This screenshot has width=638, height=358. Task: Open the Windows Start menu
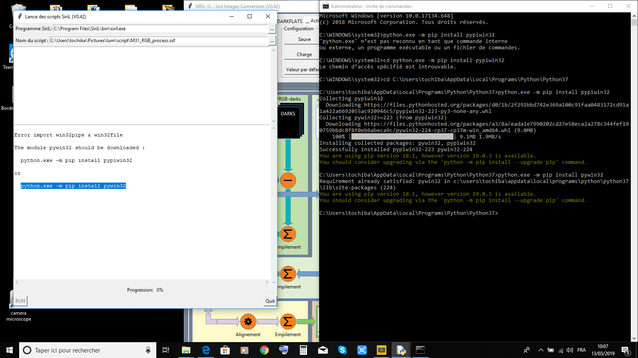click(10, 350)
